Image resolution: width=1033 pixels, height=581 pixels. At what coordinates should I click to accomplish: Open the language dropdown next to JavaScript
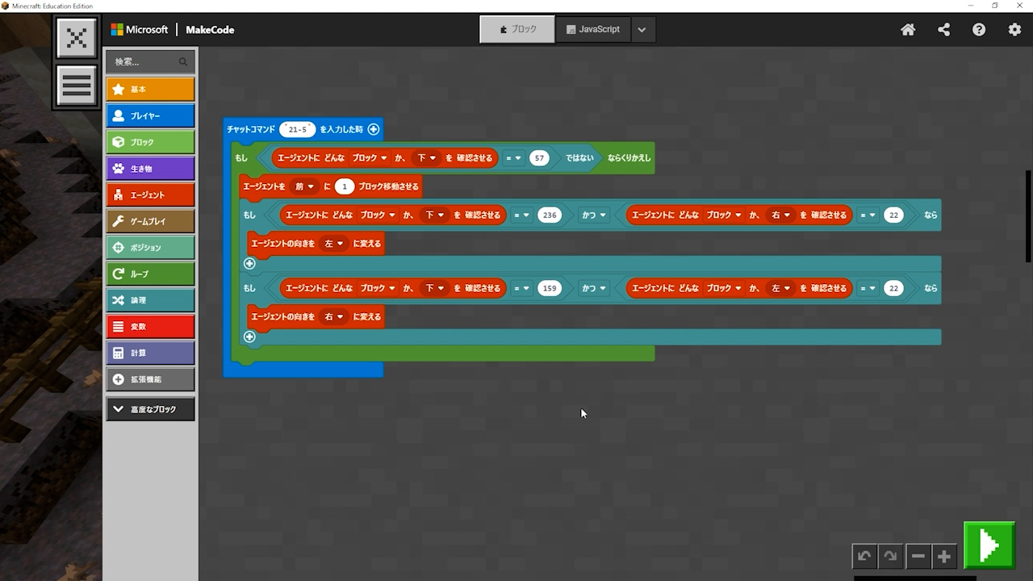pos(642,30)
